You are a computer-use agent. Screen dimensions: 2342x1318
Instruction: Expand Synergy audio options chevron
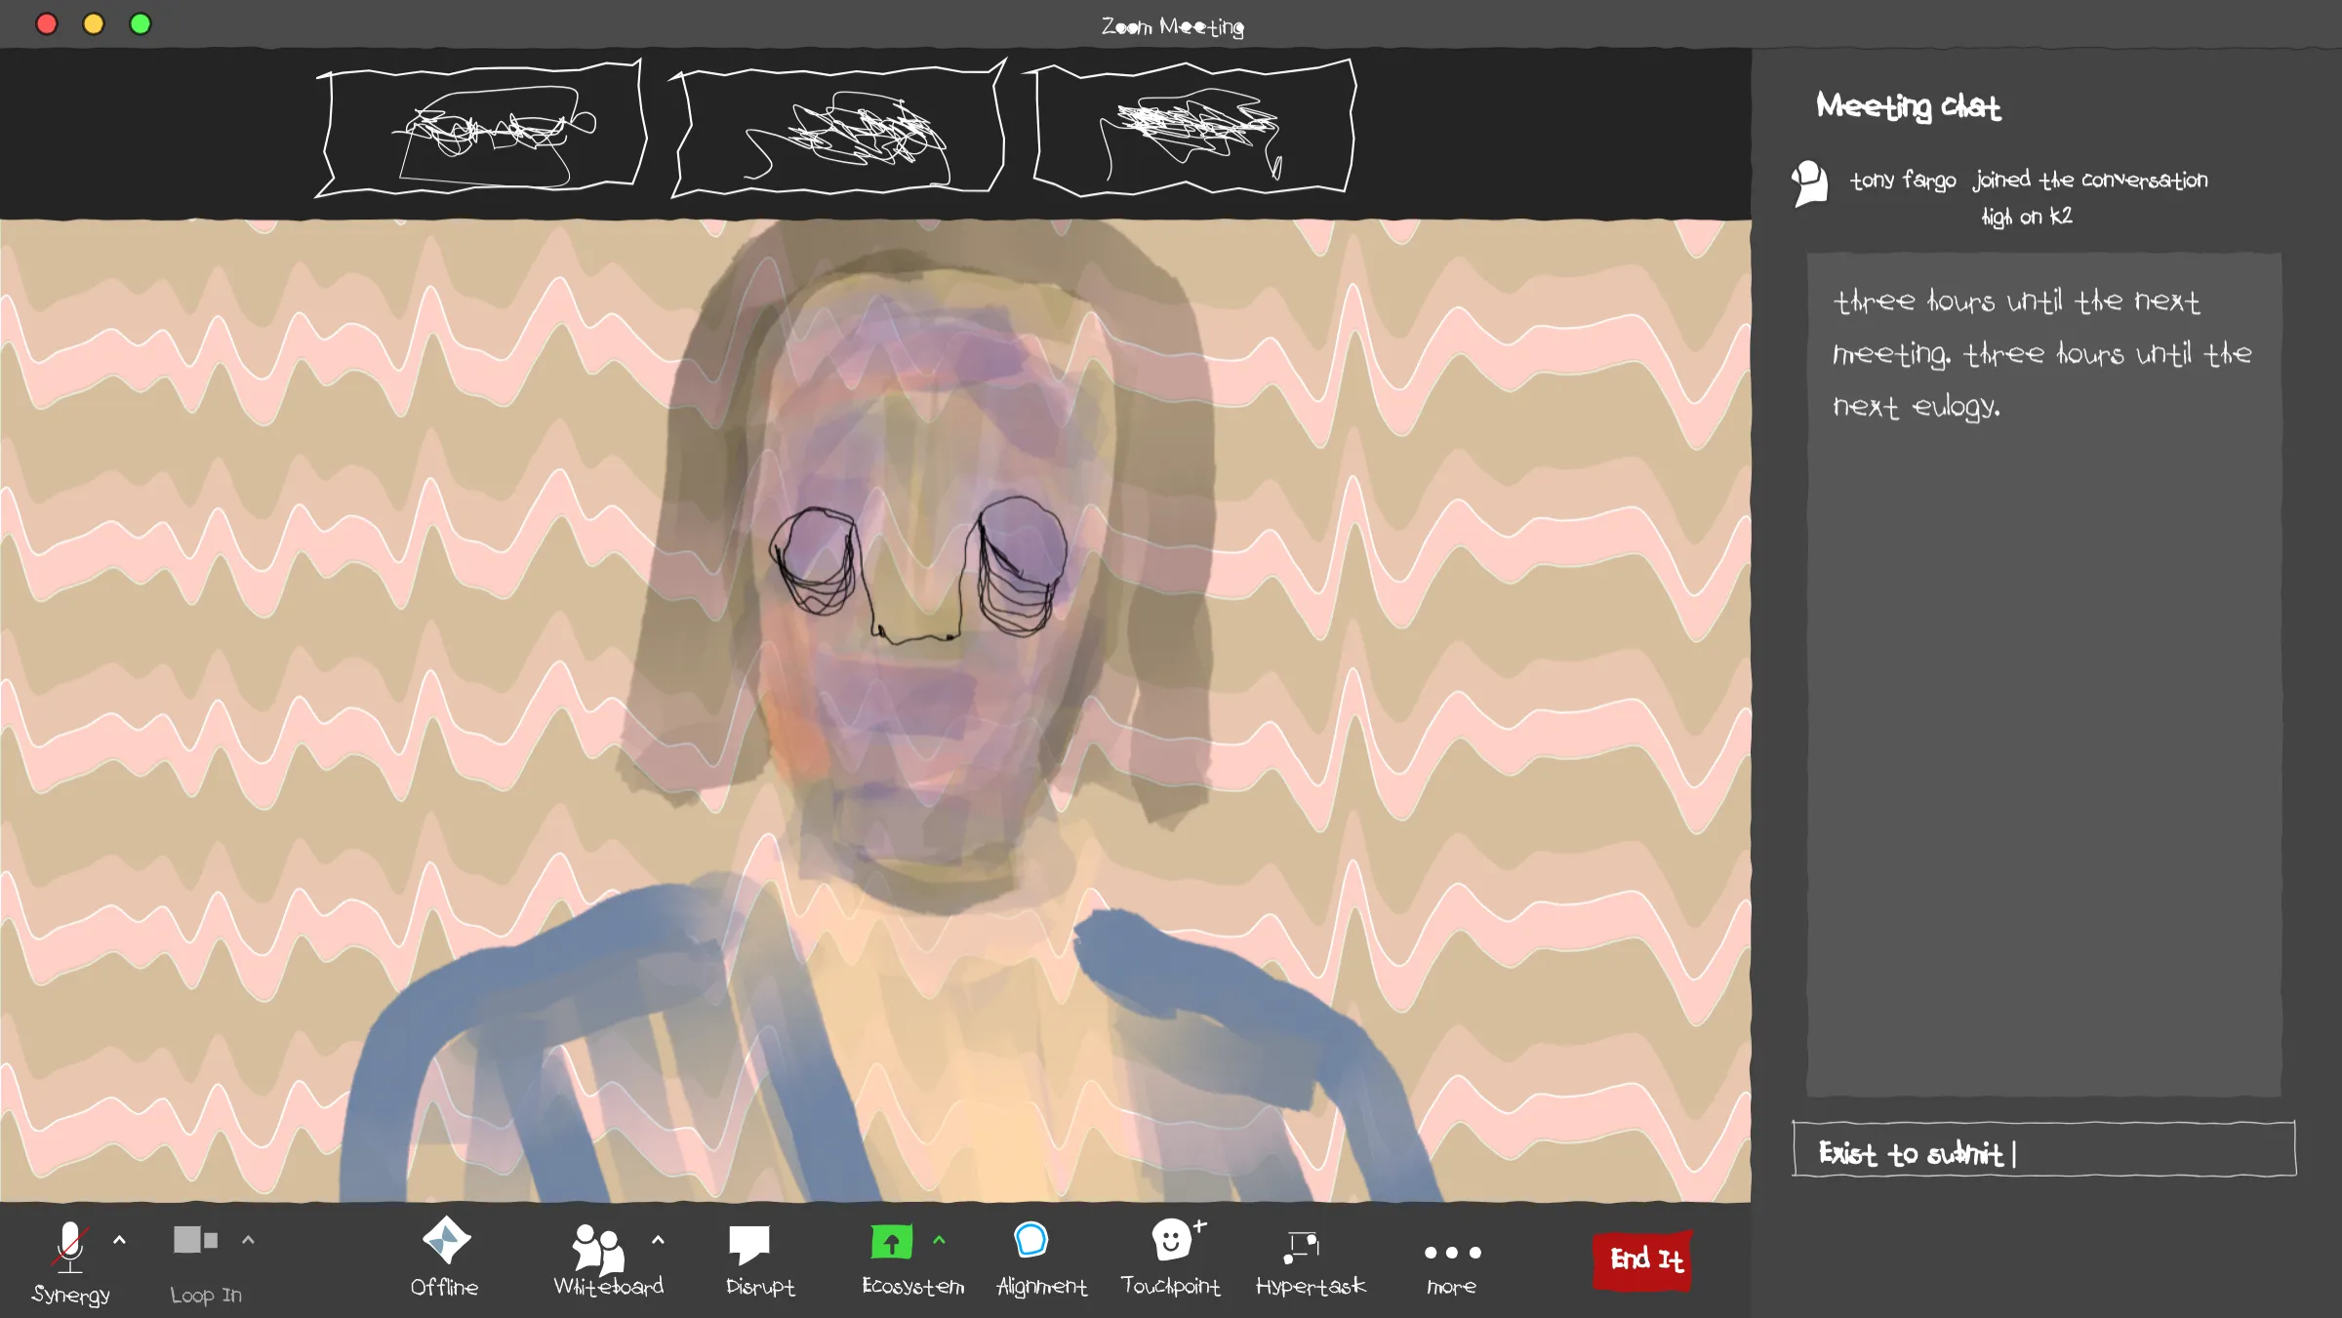pos(120,1240)
